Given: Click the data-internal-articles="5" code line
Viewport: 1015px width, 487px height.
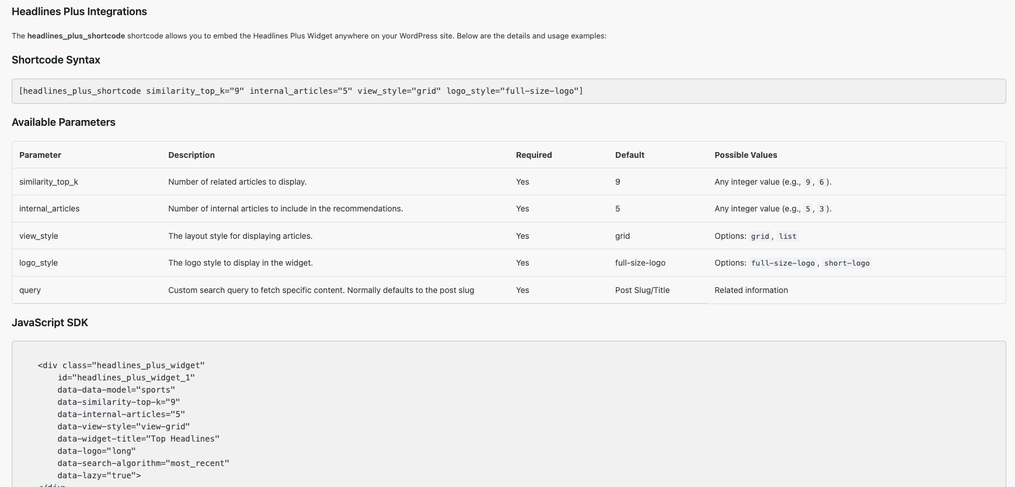Looking at the screenshot, I should point(121,414).
